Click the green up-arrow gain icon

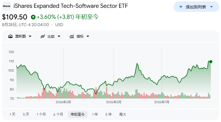[x=33, y=17]
